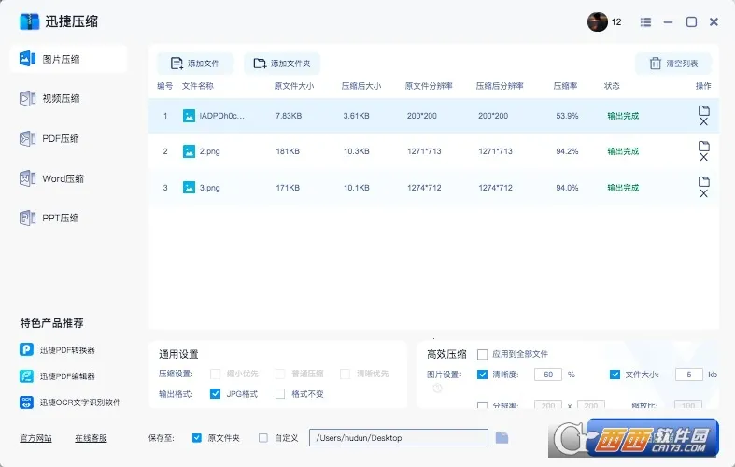Click the 添加文件夹 button
Viewport: 735px width, 467px height.
click(282, 64)
